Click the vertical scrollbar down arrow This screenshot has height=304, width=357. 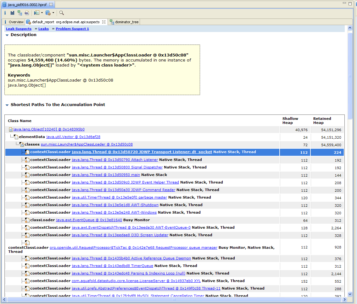(x=350, y=294)
